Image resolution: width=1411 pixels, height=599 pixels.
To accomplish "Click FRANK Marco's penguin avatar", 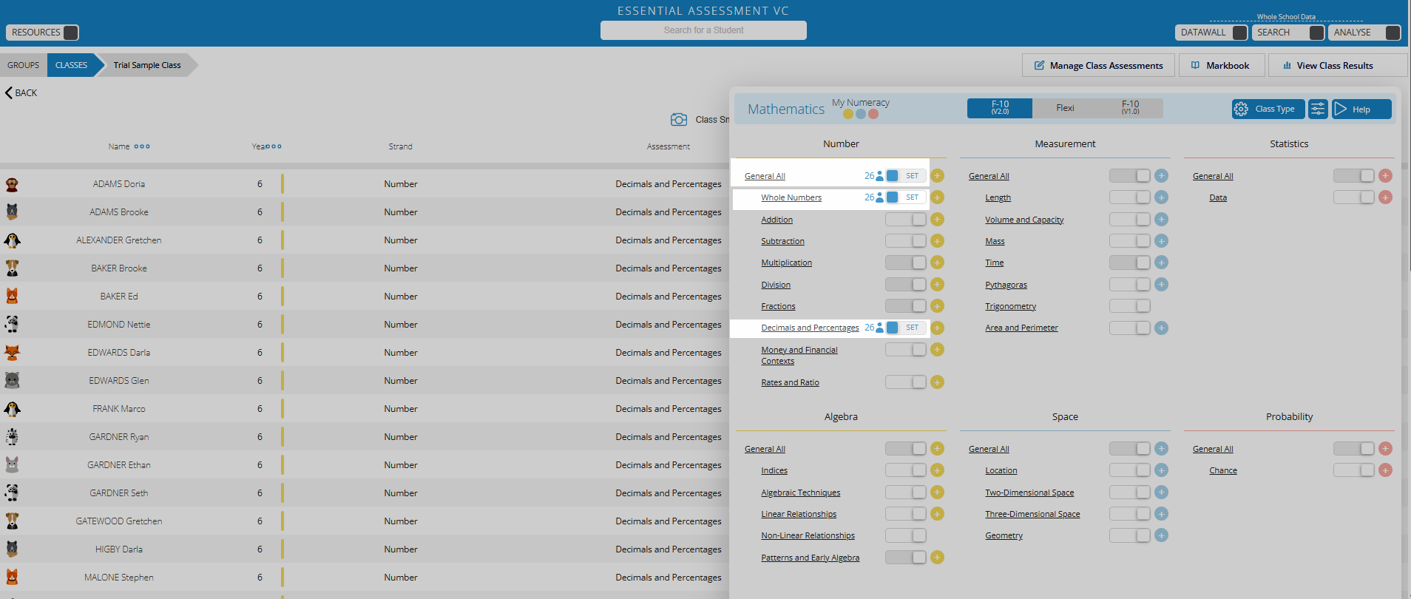I will click(x=12, y=409).
